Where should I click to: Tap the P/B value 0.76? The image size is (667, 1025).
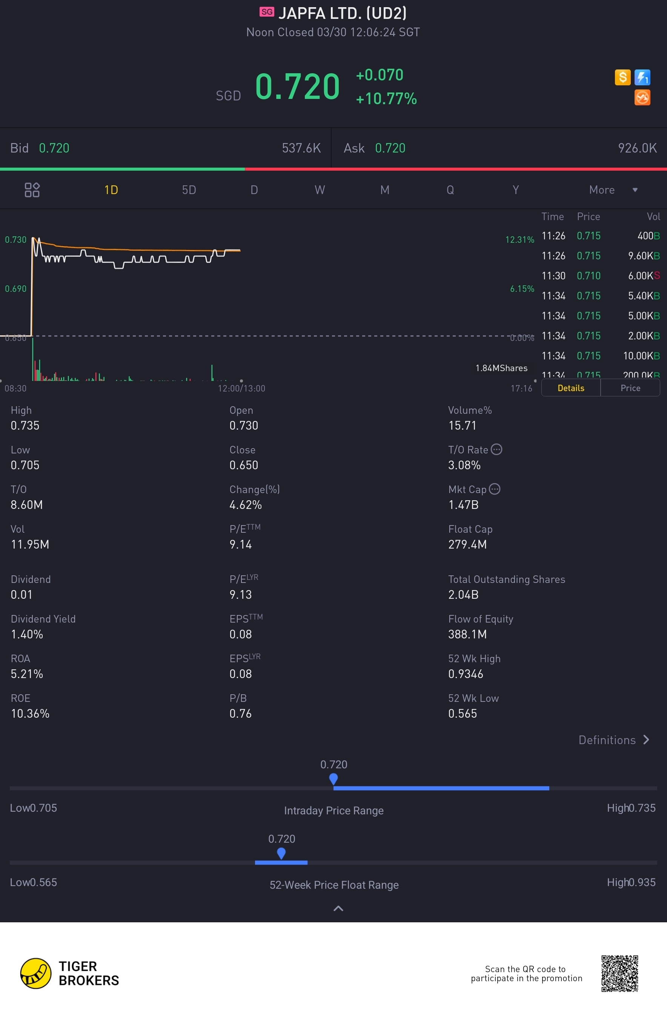tap(241, 714)
